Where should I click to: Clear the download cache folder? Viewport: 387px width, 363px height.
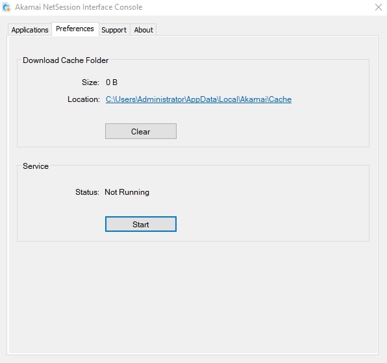141,131
